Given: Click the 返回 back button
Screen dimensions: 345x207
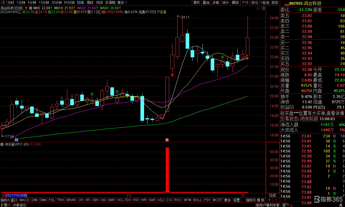Looking at the screenshot, I should [275, 3].
